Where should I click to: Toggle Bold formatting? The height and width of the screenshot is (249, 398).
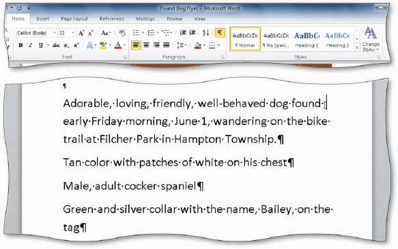tap(20, 45)
